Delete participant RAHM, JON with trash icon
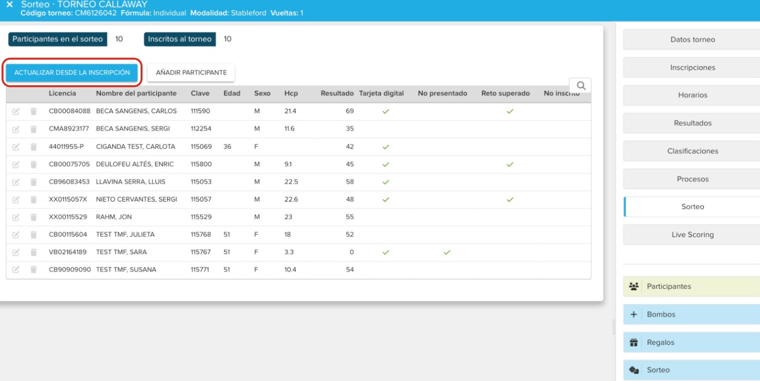Image resolution: width=760 pixels, height=381 pixels. [34, 217]
